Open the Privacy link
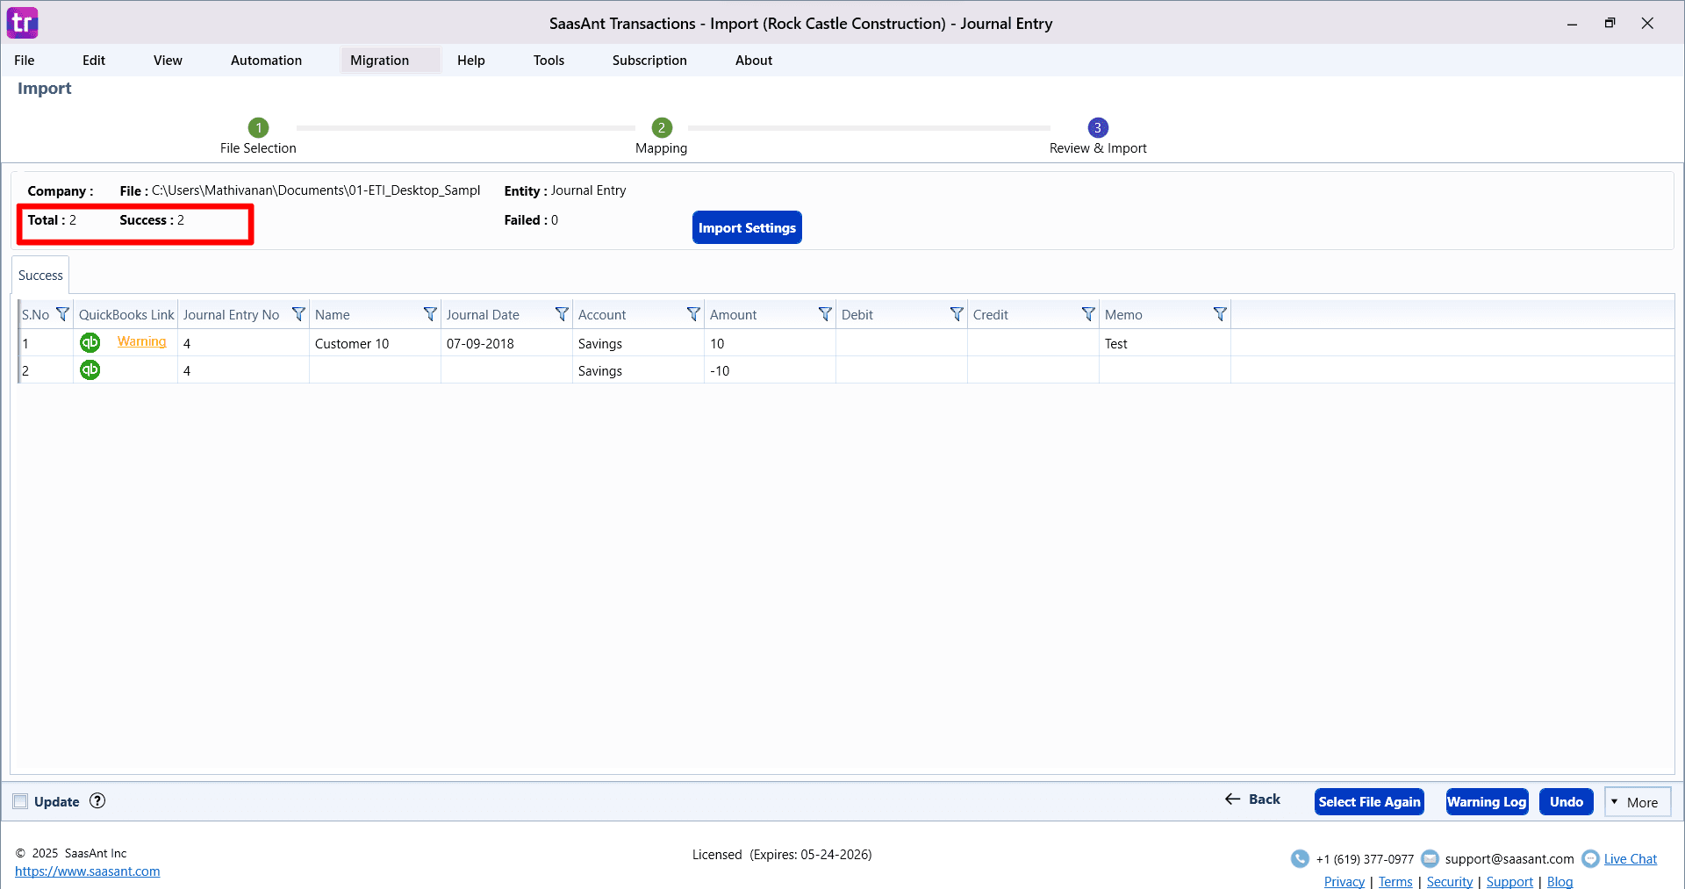 point(1344,881)
